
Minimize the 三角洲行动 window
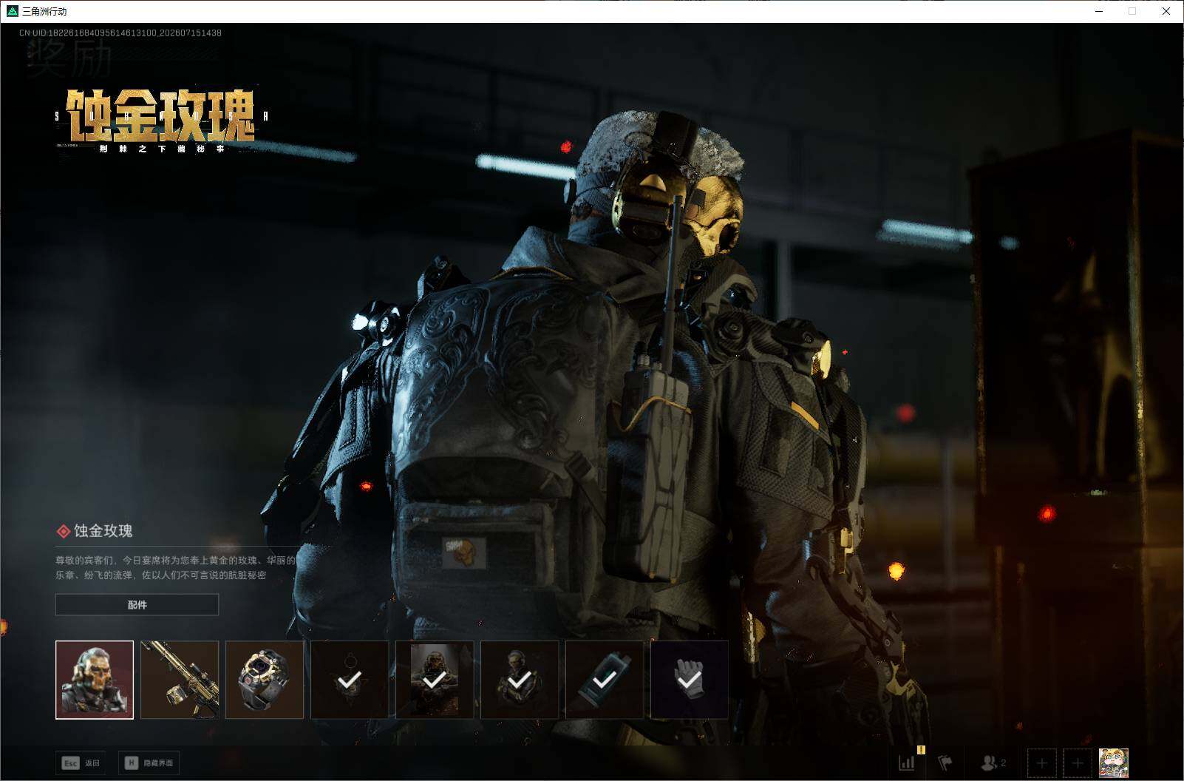[x=1099, y=11]
